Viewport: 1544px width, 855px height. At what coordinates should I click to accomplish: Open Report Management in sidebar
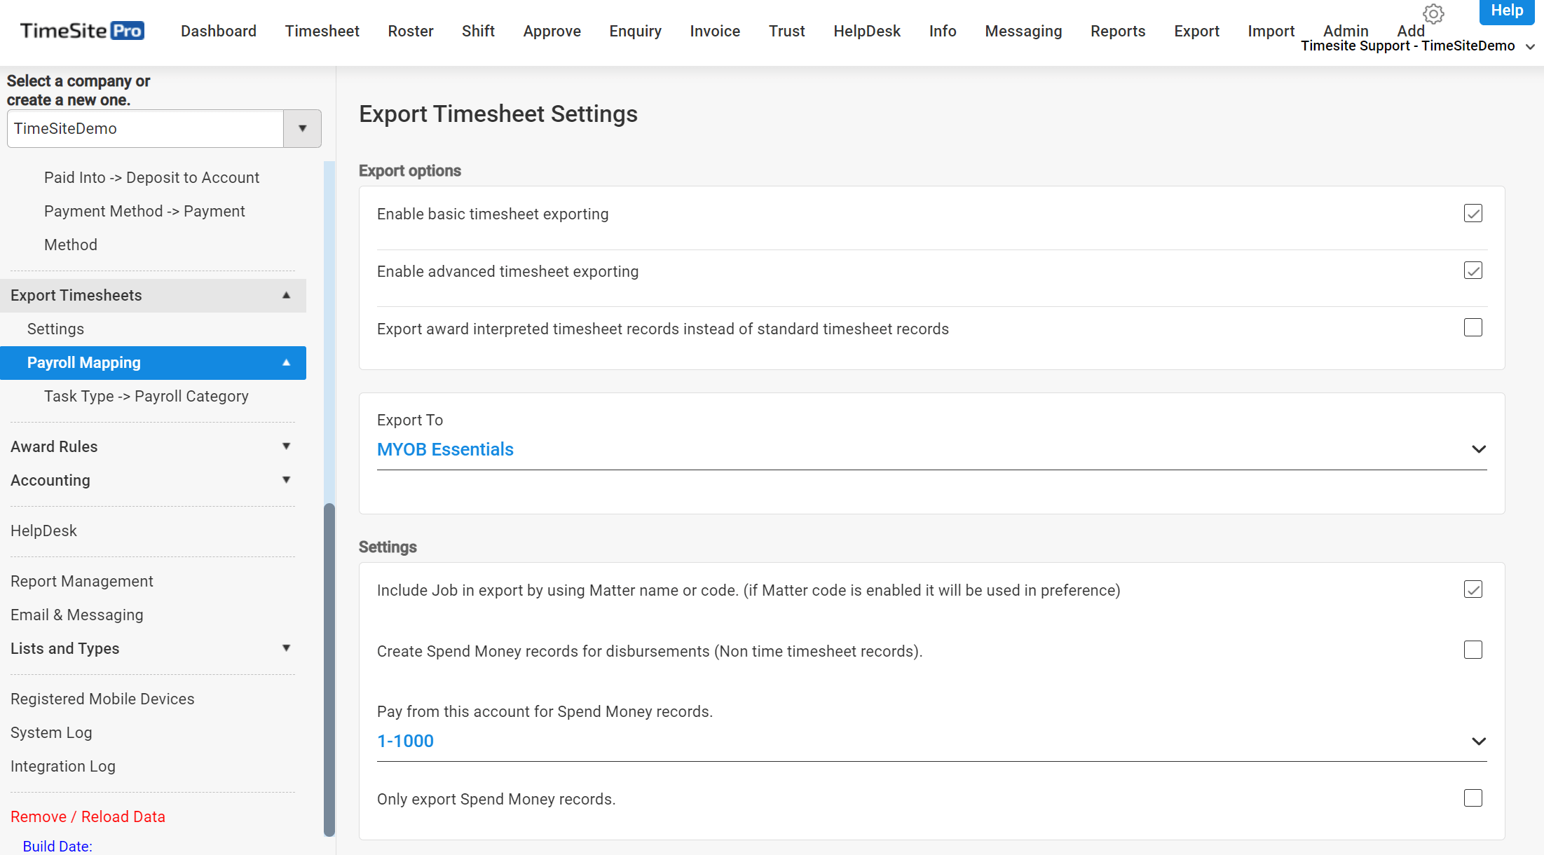point(82,581)
